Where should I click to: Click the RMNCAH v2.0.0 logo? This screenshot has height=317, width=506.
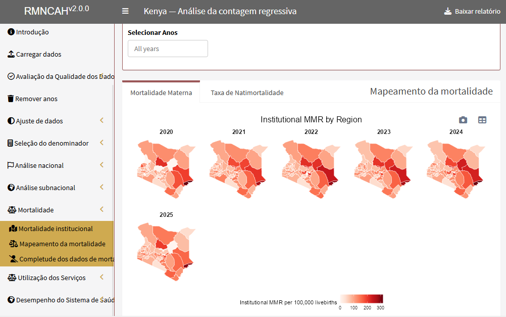tap(57, 11)
